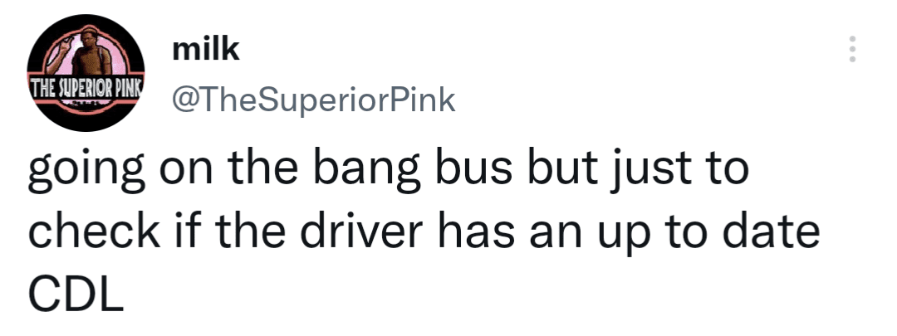897x336 pixels.
Task: Open the three-dot more options menu
Action: coord(850,51)
